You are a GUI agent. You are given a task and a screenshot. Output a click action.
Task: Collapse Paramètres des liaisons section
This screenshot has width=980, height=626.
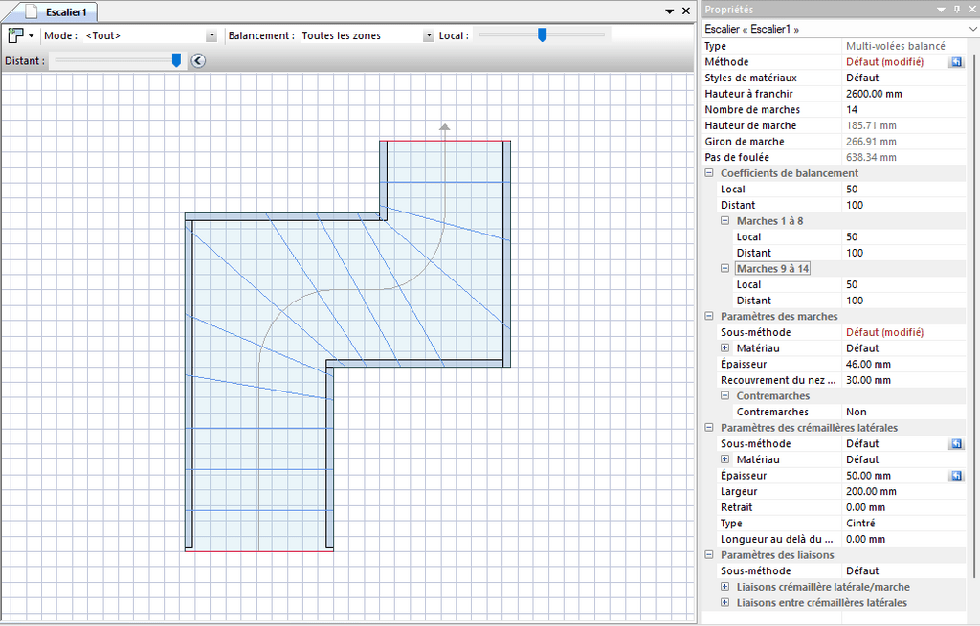[x=709, y=555]
